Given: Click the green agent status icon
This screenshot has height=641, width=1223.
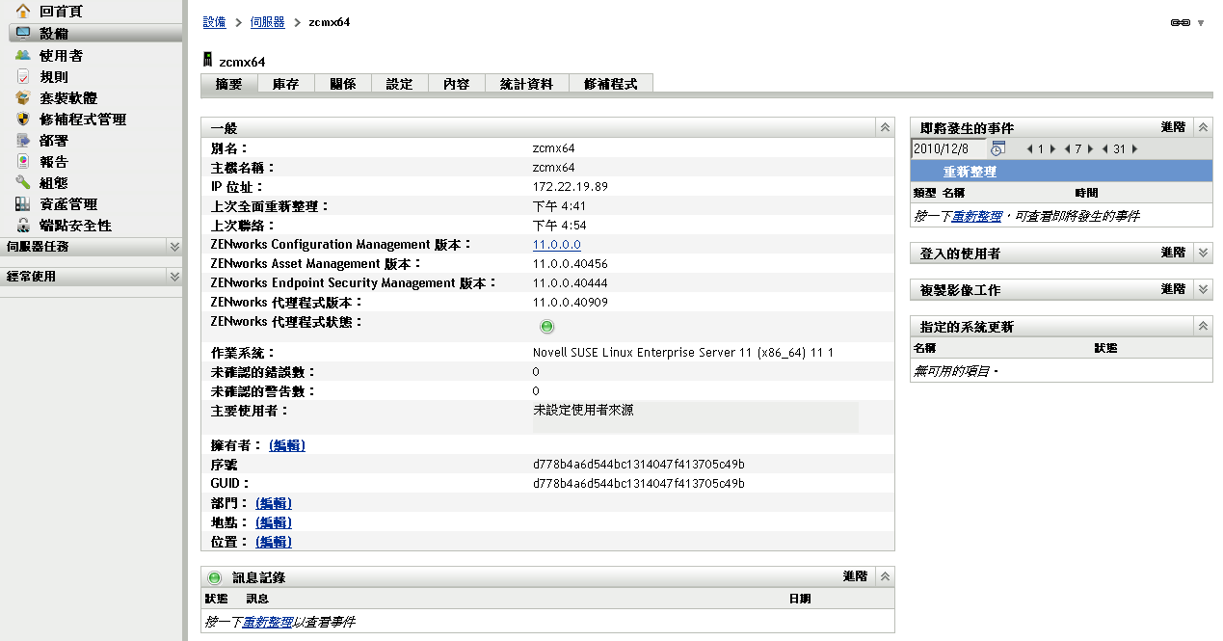Looking at the screenshot, I should pyautogui.click(x=546, y=327).
